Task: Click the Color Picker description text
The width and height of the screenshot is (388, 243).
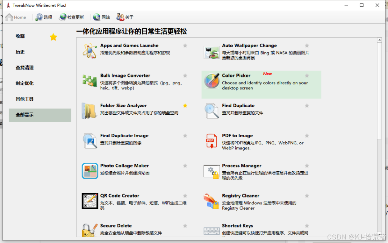Action: (x=265, y=85)
